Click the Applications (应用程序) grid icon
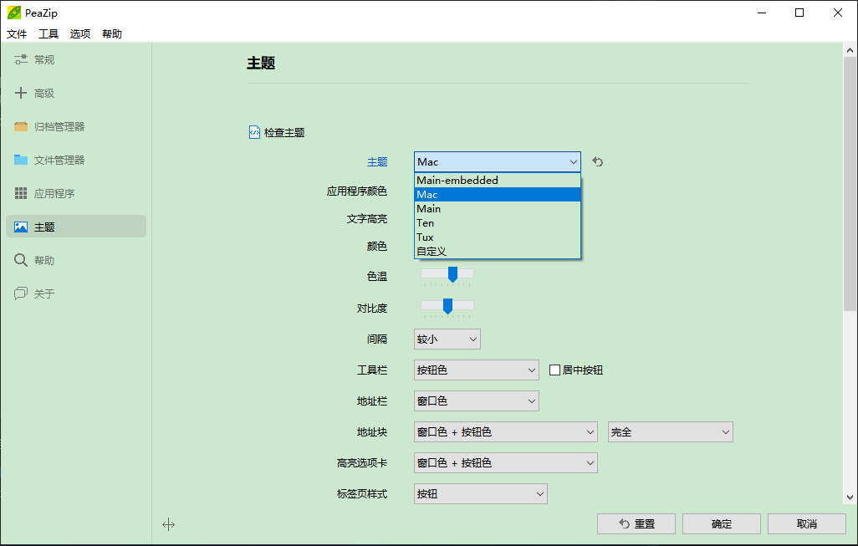858x546 pixels. click(21, 193)
